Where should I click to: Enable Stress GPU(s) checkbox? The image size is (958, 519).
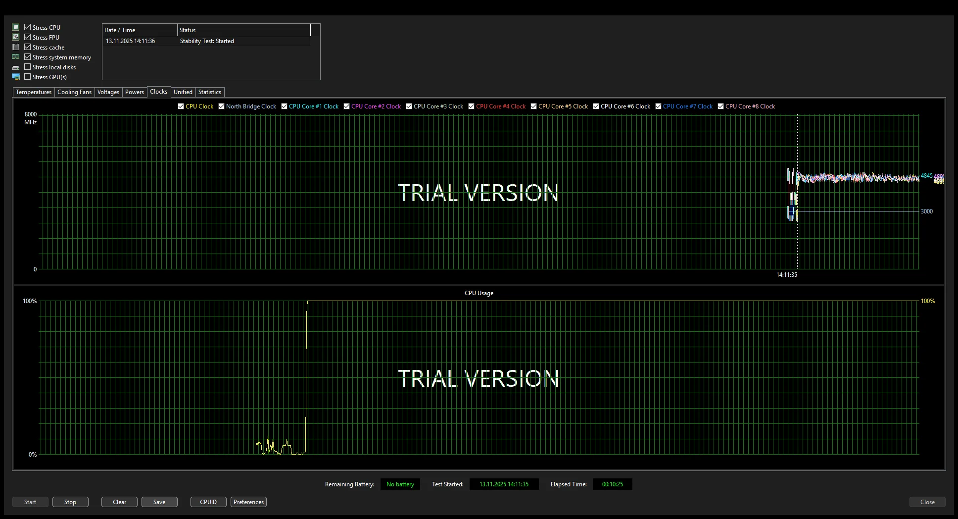pyautogui.click(x=28, y=77)
